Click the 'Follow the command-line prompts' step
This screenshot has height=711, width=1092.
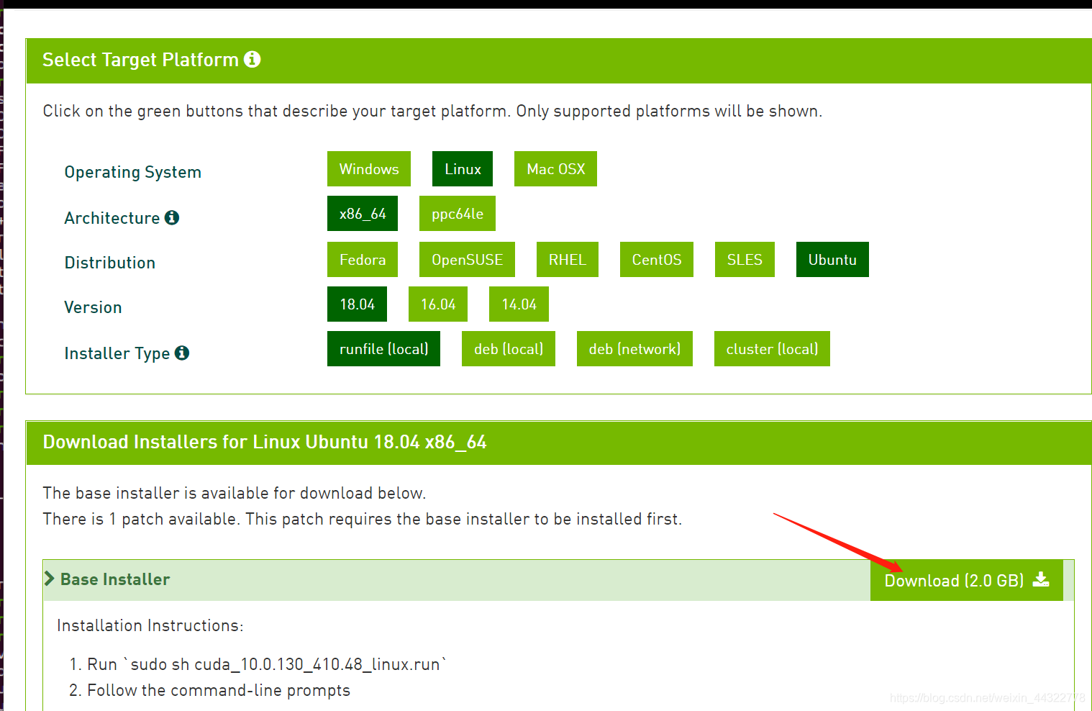(x=219, y=690)
